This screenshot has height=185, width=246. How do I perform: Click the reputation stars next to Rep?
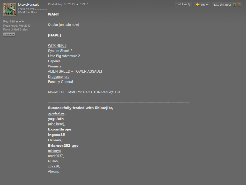pyautogui.click(x=20, y=22)
